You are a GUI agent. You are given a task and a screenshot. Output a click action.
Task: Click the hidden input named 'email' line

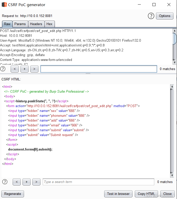point(45,125)
